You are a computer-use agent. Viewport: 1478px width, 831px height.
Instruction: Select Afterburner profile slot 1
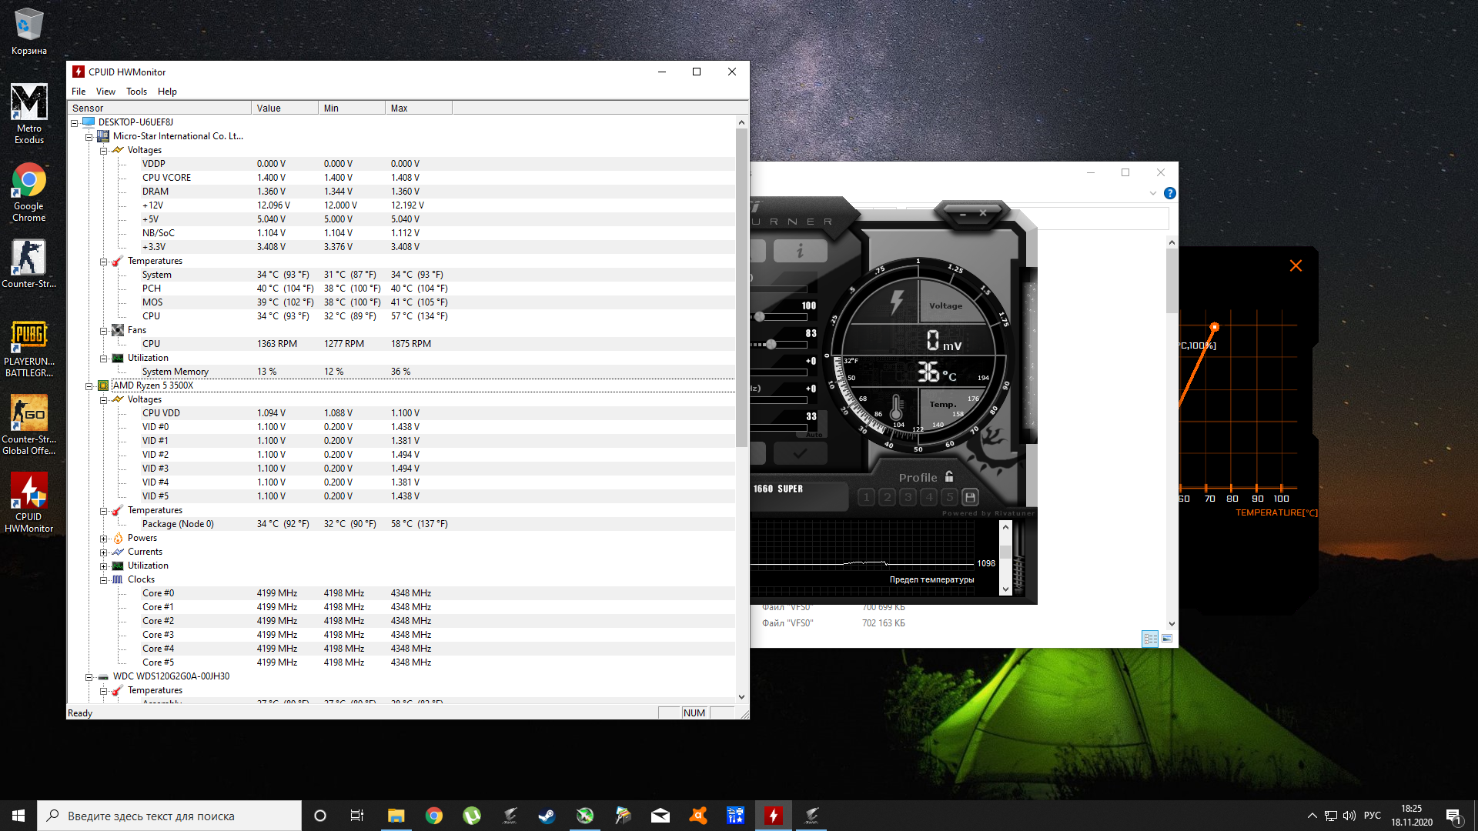pyautogui.click(x=866, y=497)
